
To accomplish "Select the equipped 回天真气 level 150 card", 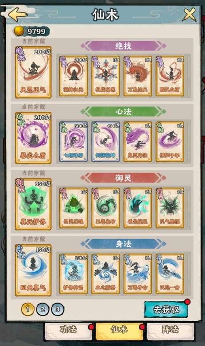I will (x=33, y=270).
